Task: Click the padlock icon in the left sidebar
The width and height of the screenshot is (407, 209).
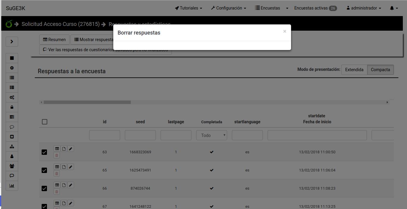Action: [x=12, y=107]
